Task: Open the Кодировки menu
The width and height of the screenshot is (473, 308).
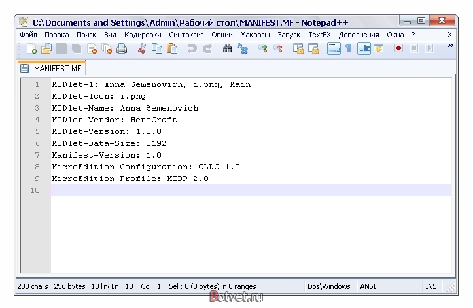Action: click(x=143, y=35)
